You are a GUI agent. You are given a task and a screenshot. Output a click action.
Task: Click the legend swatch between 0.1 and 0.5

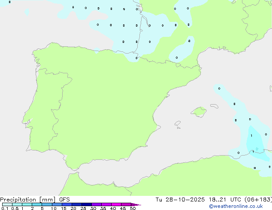point(7,204)
